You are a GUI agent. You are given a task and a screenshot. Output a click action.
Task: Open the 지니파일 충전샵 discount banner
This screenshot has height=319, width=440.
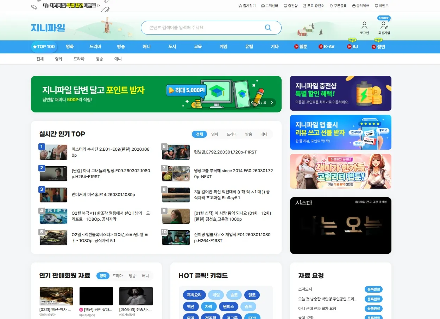pyautogui.click(x=340, y=93)
